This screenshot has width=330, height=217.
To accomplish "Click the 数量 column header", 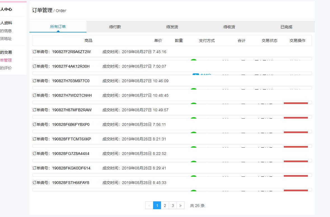I will pos(179,41).
